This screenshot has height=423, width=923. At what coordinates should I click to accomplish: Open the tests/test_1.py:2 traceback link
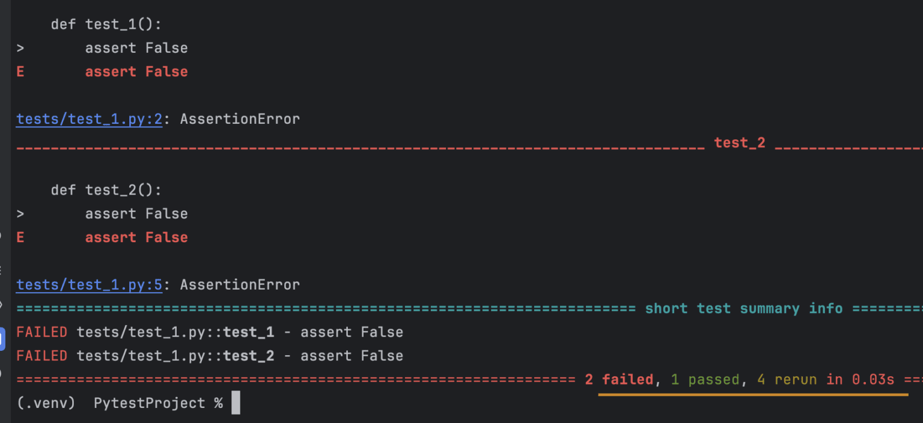89,119
